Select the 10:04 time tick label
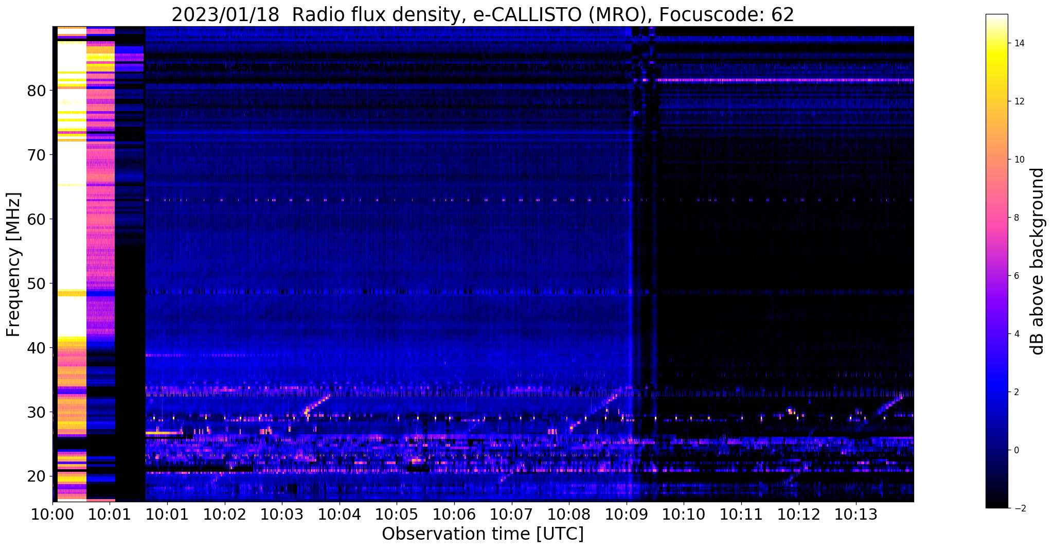 (x=340, y=515)
